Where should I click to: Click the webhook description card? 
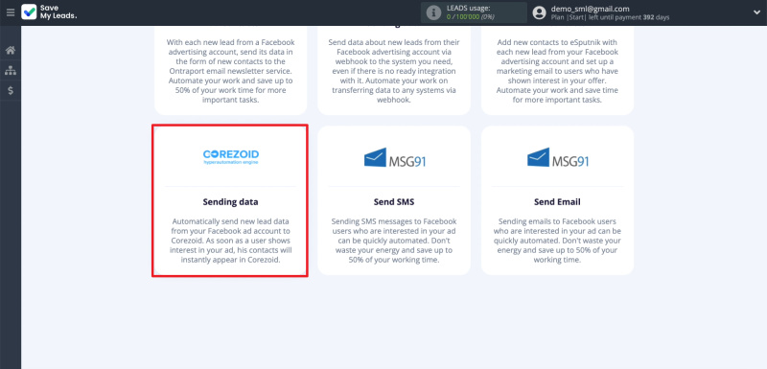(x=394, y=71)
